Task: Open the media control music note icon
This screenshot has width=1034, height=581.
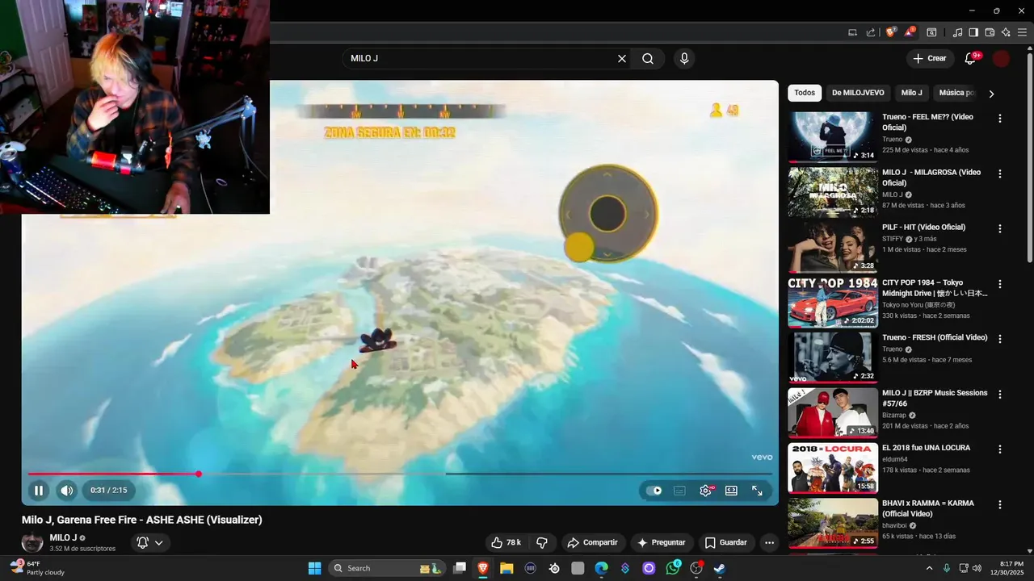Action: (957, 32)
